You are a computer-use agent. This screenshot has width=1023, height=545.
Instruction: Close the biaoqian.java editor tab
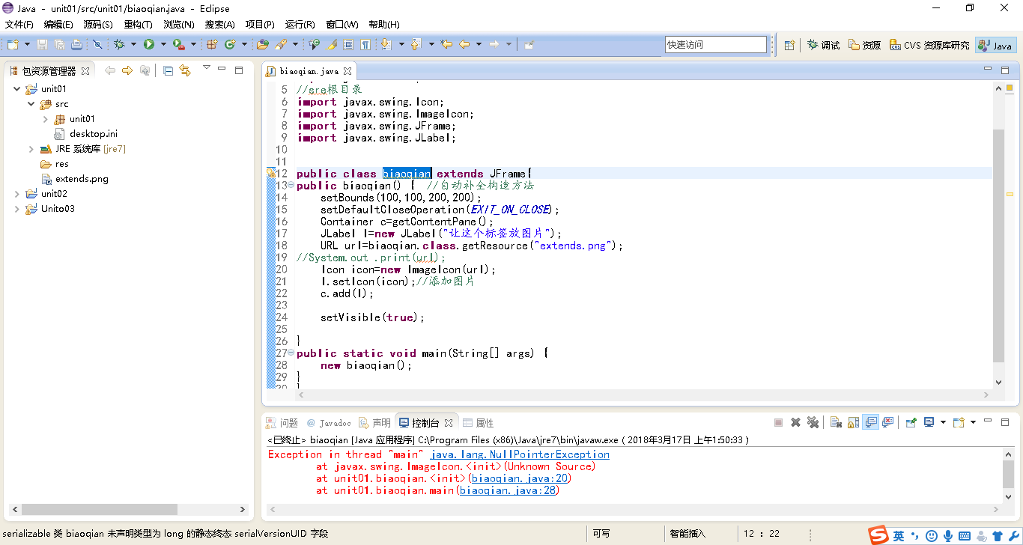pyautogui.click(x=347, y=71)
